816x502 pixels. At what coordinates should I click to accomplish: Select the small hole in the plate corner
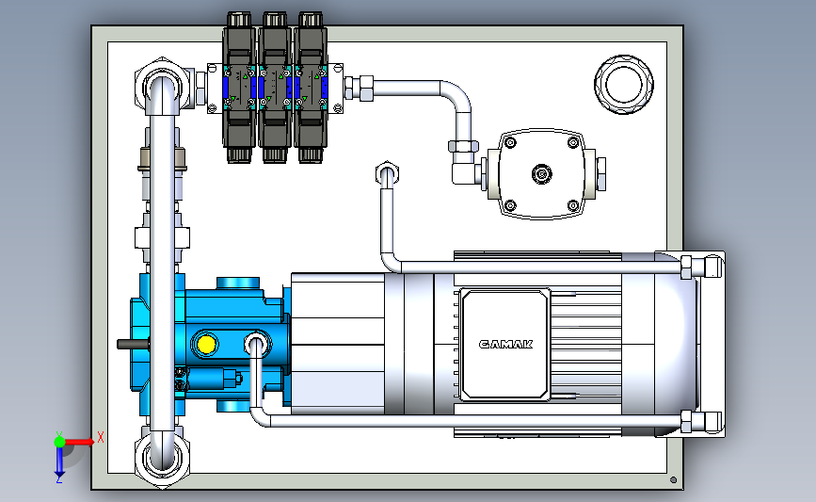(673, 479)
